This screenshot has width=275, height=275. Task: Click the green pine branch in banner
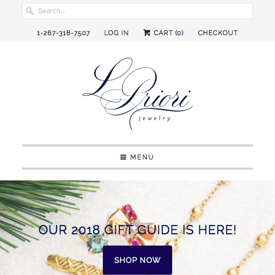click(40, 207)
